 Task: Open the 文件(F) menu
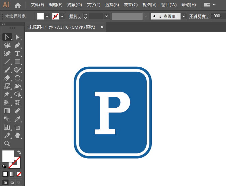[37, 5]
